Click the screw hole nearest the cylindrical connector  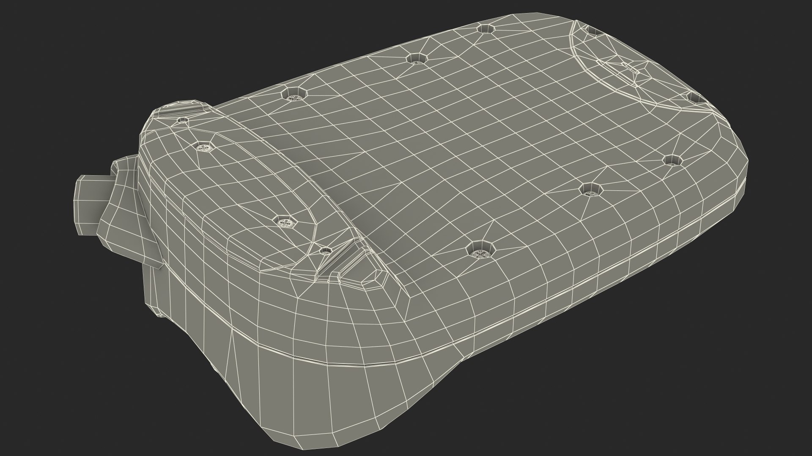point(183,120)
